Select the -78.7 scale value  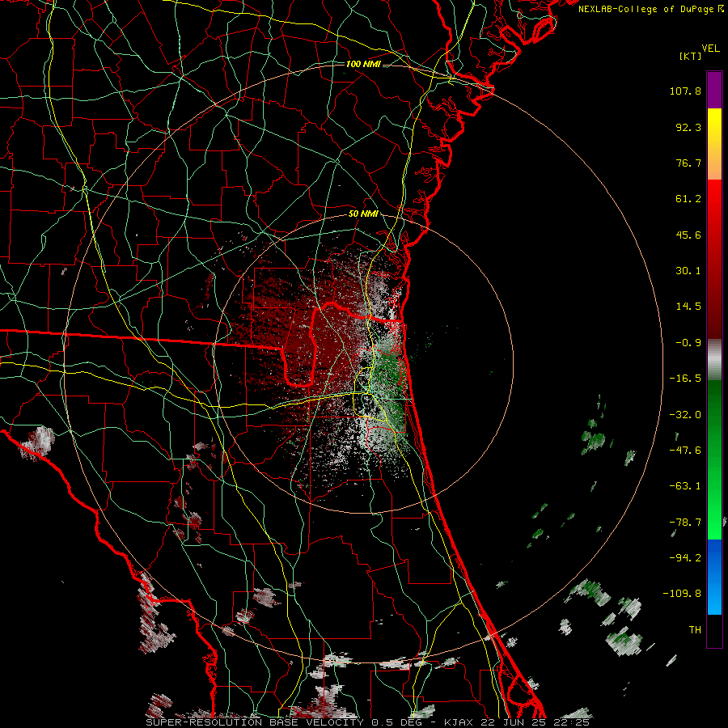coord(685,523)
